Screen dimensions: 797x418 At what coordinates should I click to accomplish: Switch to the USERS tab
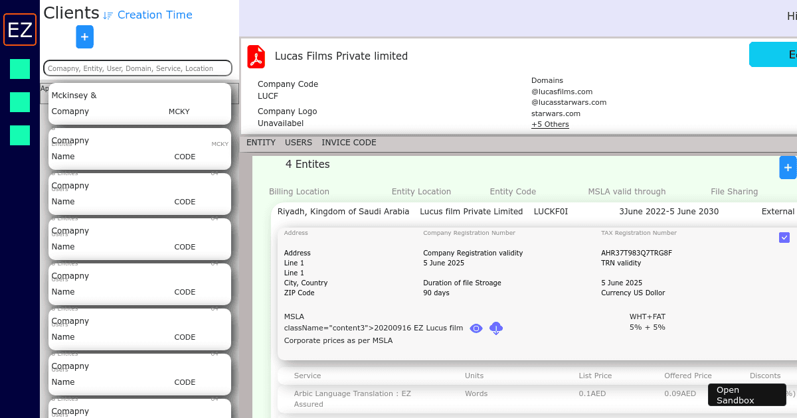click(299, 143)
